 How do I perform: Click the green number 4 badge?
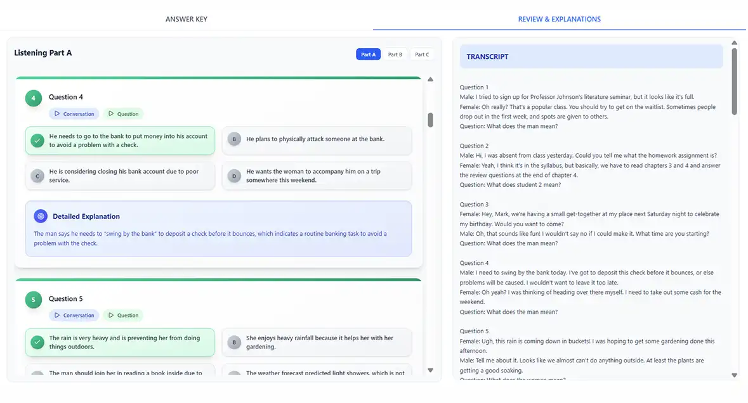pyautogui.click(x=34, y=98)
